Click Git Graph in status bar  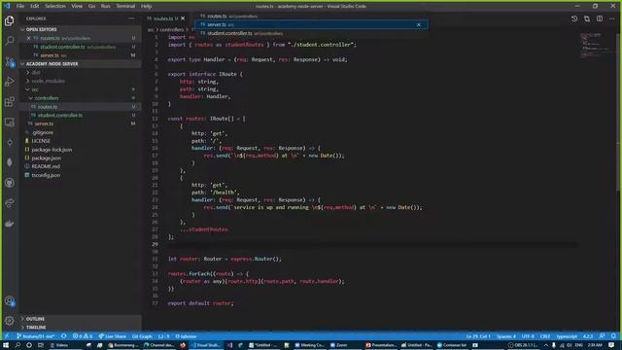pyautogui.click(x=142, y=336)
